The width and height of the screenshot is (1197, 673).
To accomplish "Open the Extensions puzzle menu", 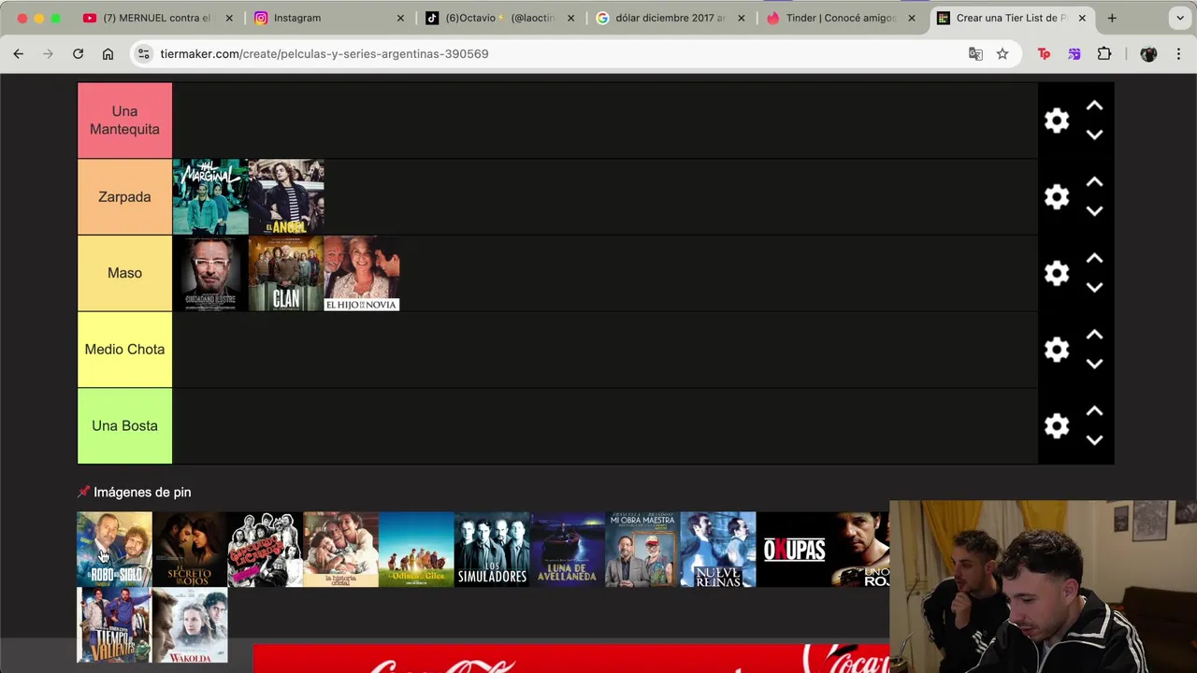I will 1104,54.
